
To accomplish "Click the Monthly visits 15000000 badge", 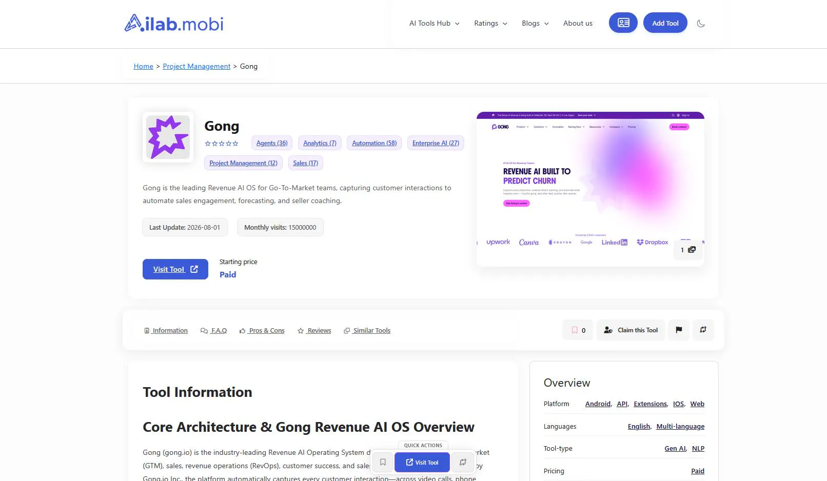I will [280, 227].
